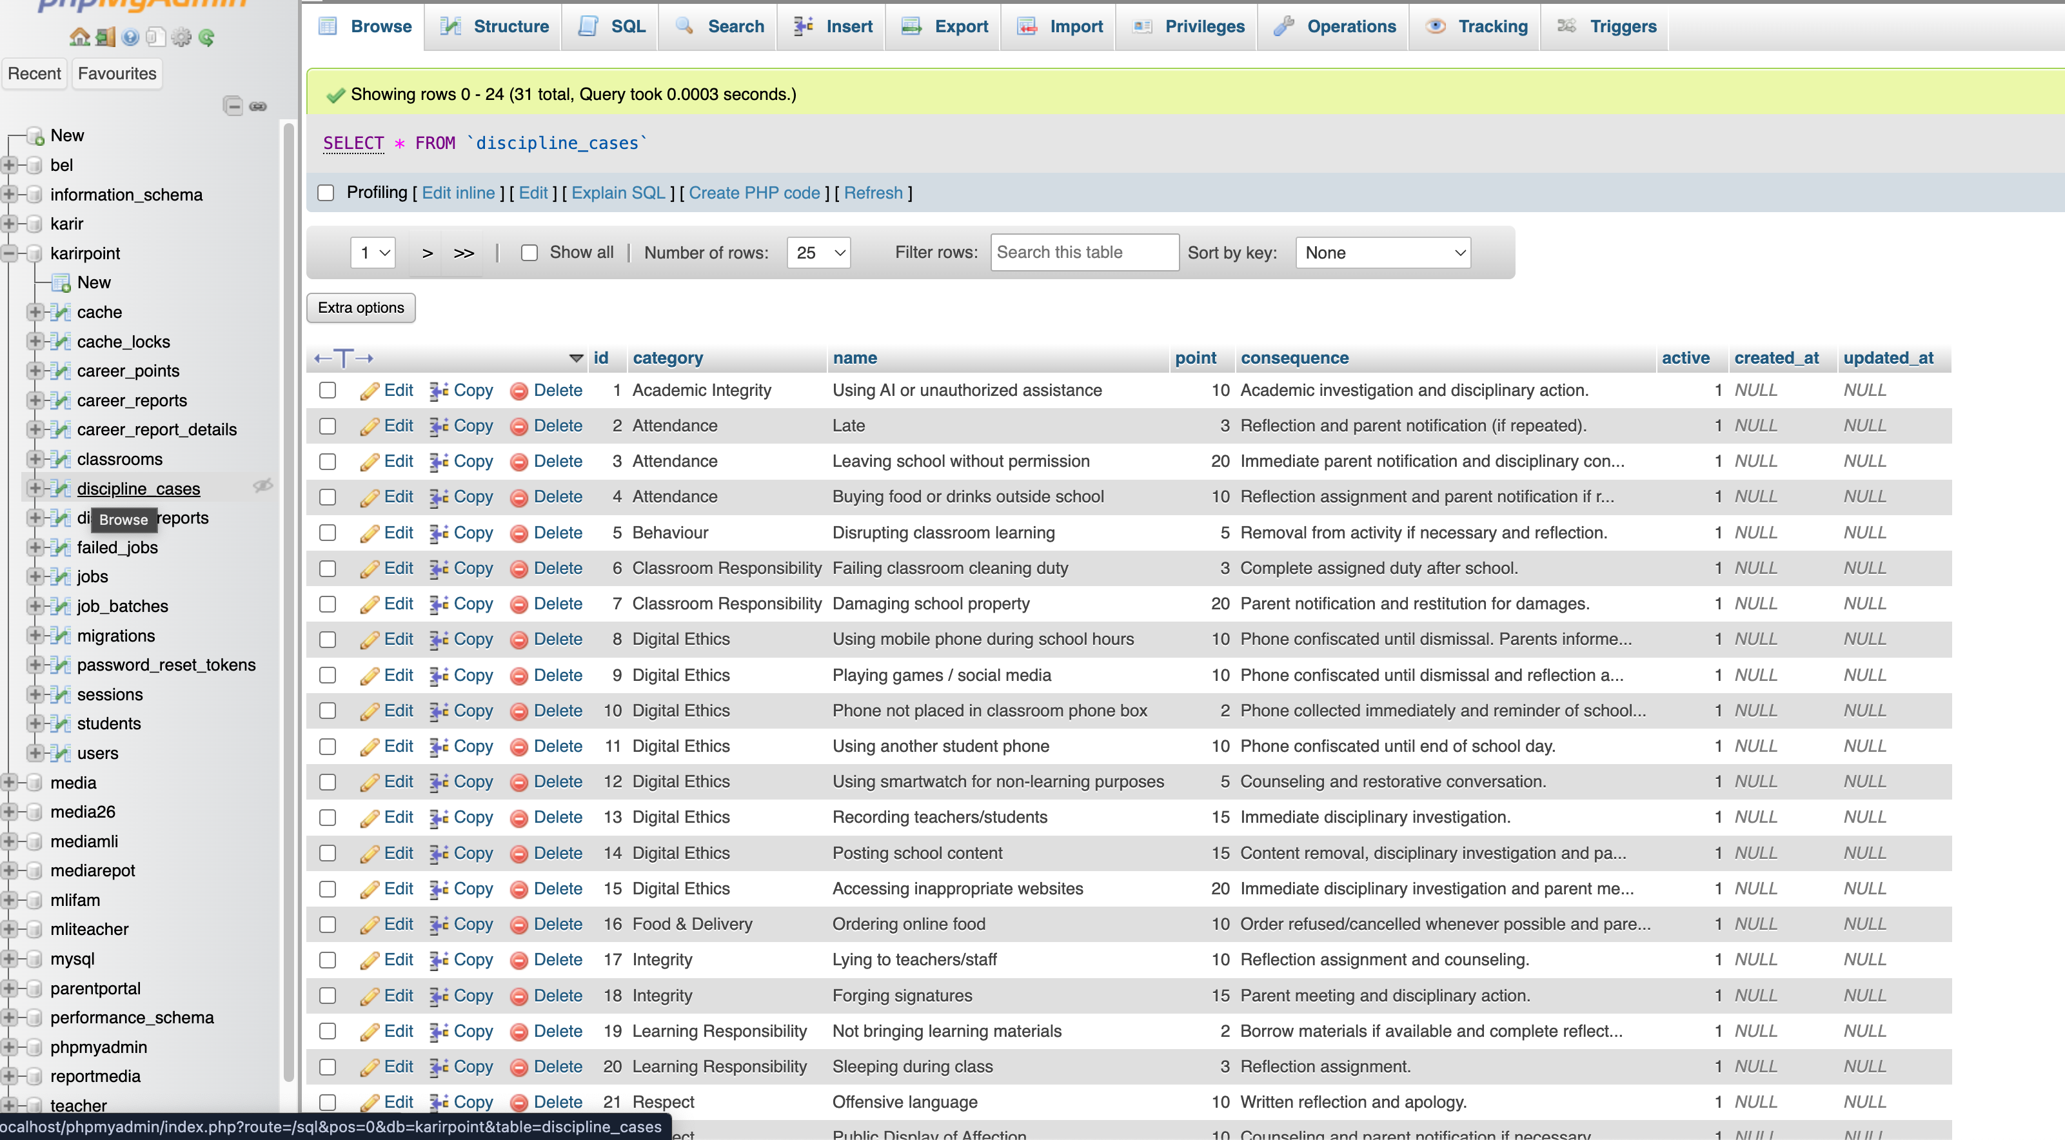Viewport: 2065px width, 1140px height.
Task: Click the navigation panel vertical scrollbar
Action: click(x=288, y=601)
